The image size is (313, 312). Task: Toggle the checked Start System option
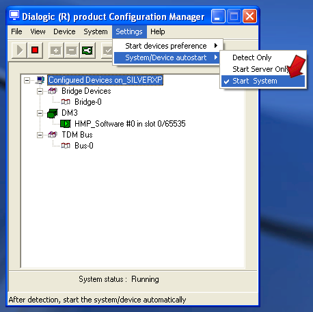click(263, 81)
